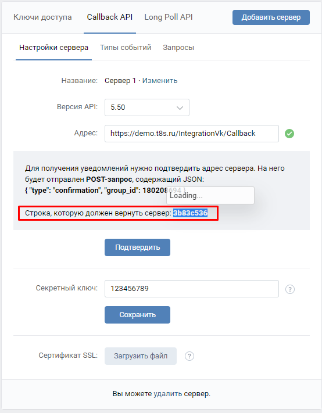Click the удалить link to delete server
Viewport: 322px width, 413px height.
(x=167, y=394)
